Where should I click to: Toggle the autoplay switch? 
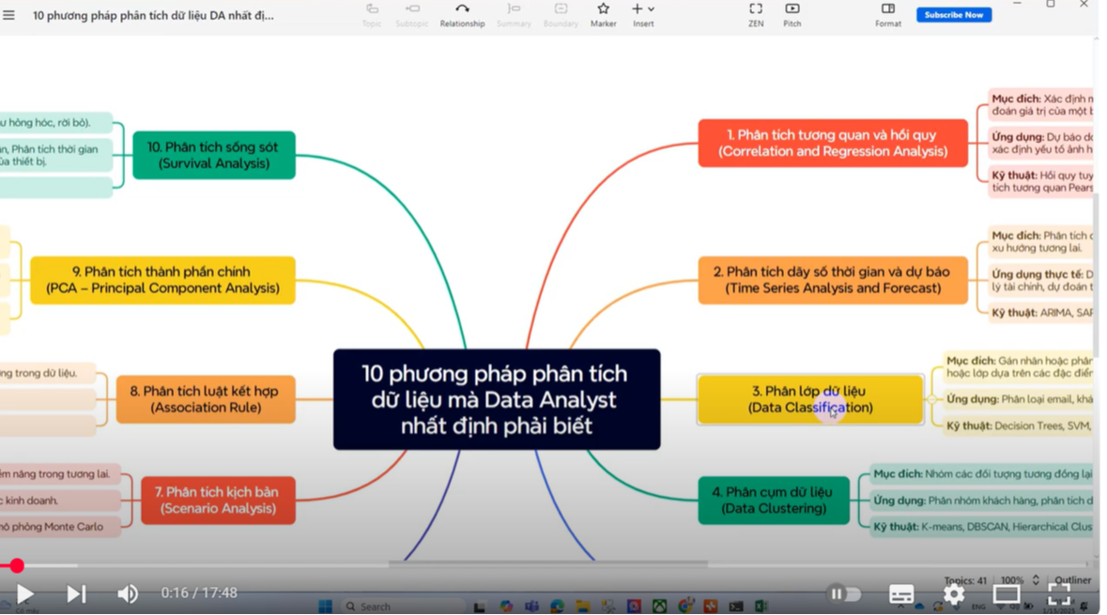click(x=844, y=594)
